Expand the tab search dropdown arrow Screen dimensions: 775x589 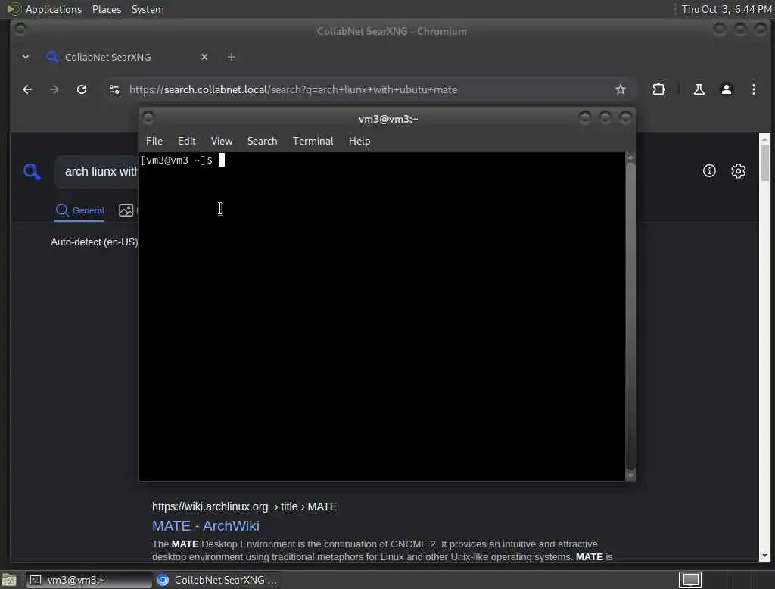click(26, 57)
